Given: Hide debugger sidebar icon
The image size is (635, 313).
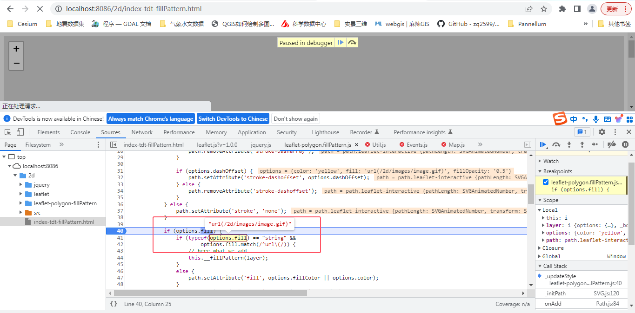Looking at the screenshot, I should [528, 144].
